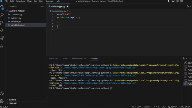Switch to DEBUG CONSOLE tab
This screenshot has width=192, height=108.
coord(79,58)
